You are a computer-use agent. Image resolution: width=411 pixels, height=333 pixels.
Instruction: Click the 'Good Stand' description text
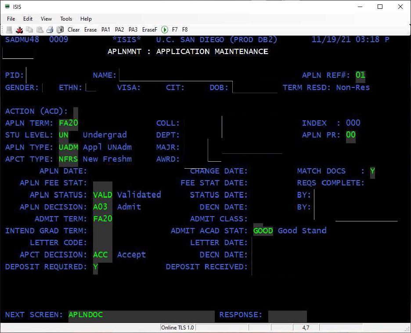point(302,231)
